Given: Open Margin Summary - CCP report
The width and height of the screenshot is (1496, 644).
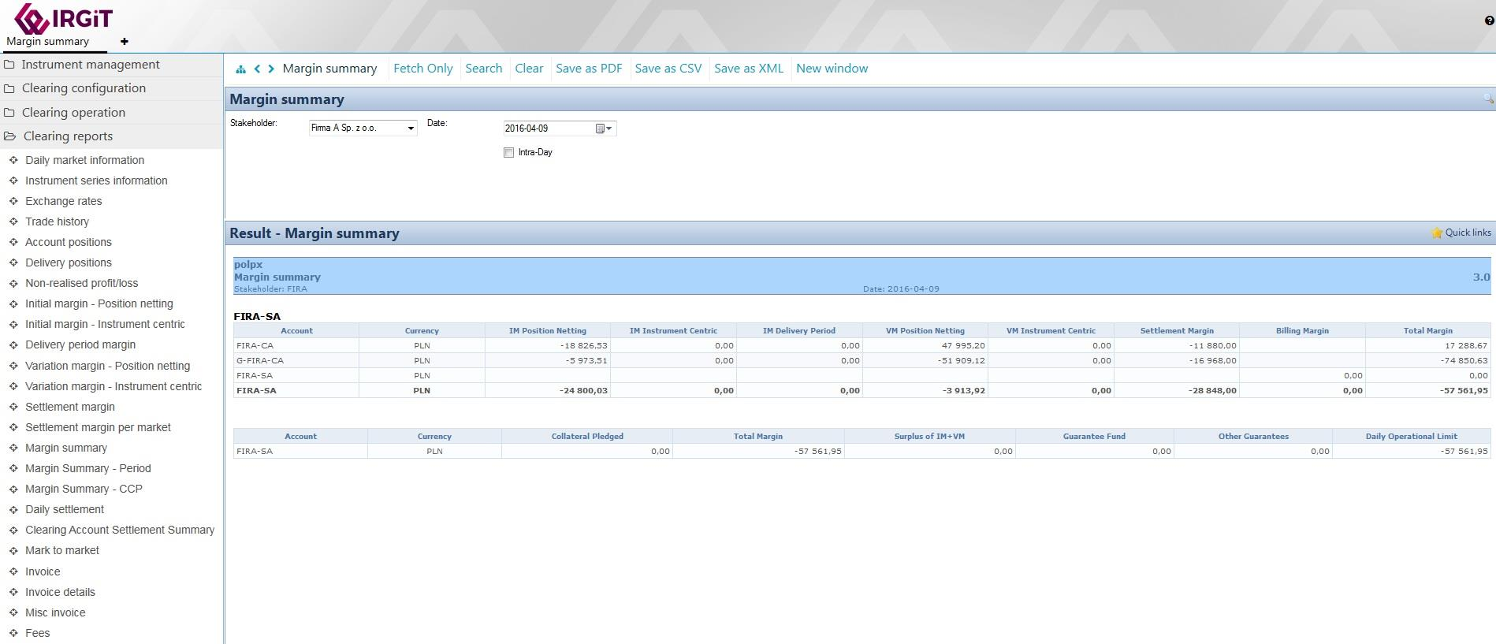Looking at the screenshot, I should pyautogui.click(x=84, y=489).
